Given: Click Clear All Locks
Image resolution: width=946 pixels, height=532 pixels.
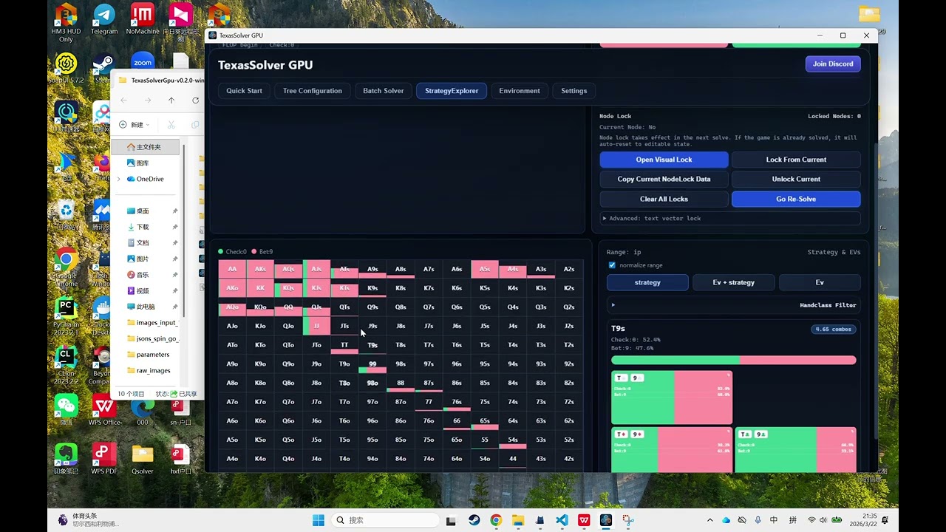Looking at the screenshot, I should (x=664, y=199).
